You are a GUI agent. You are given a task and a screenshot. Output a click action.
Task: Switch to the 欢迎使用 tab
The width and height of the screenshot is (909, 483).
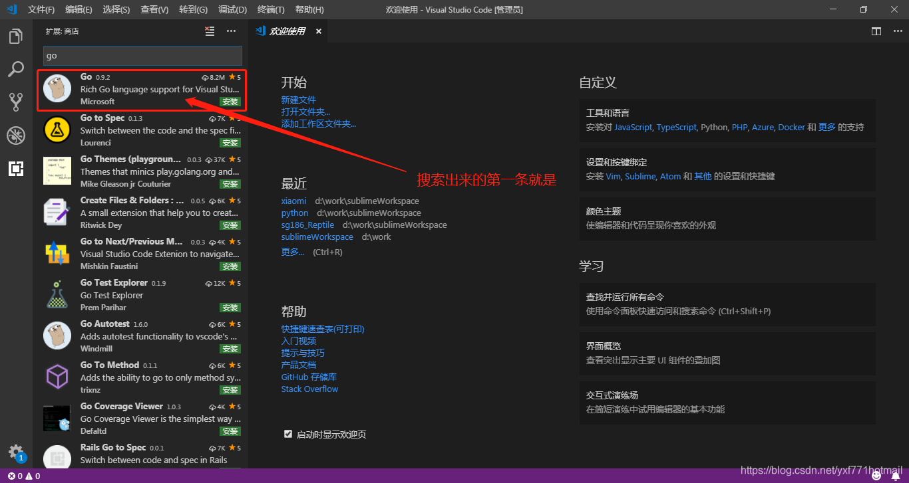tap(287, 31)
